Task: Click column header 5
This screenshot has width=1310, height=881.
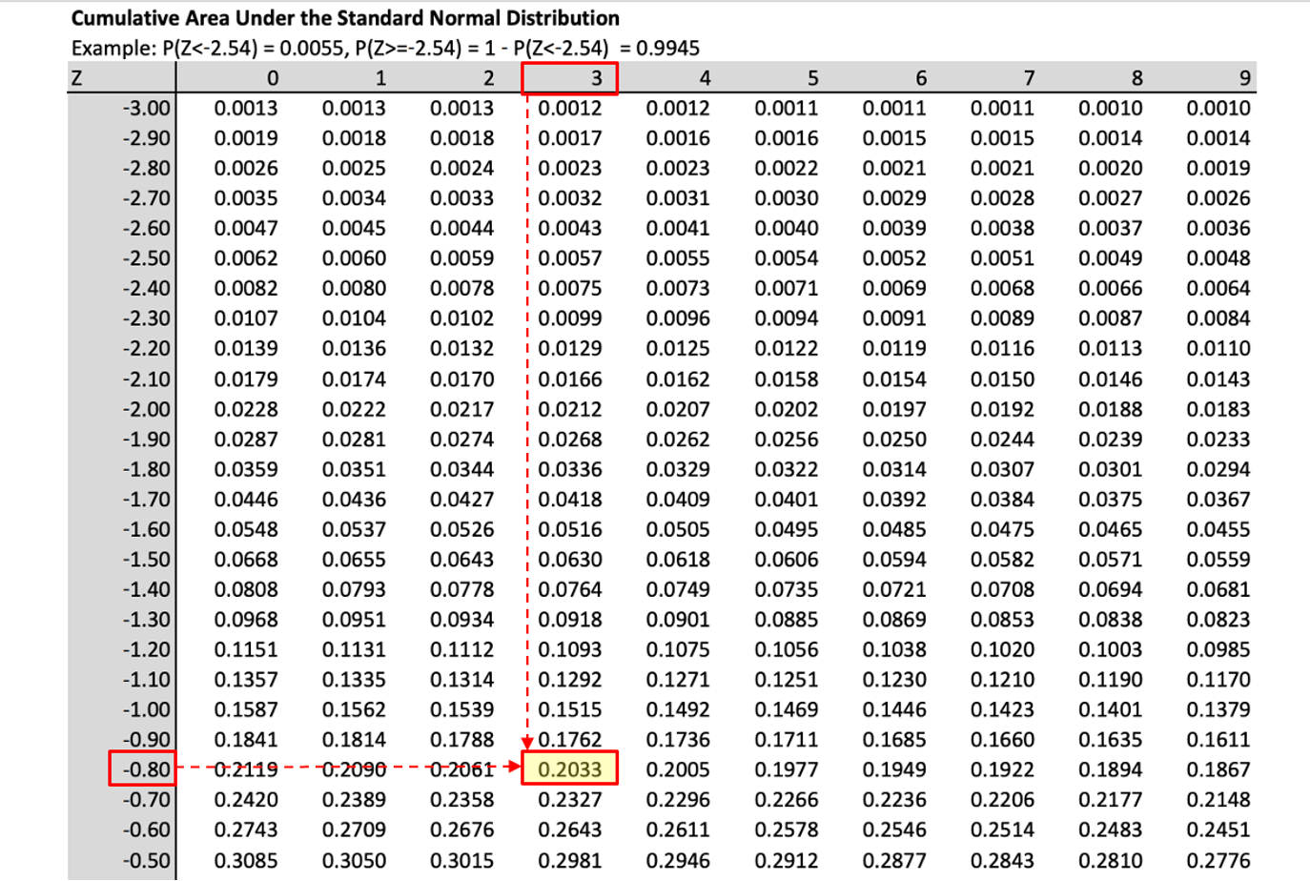Action: tap(812, 78)
